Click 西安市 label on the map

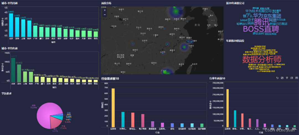tap(150, 29)
